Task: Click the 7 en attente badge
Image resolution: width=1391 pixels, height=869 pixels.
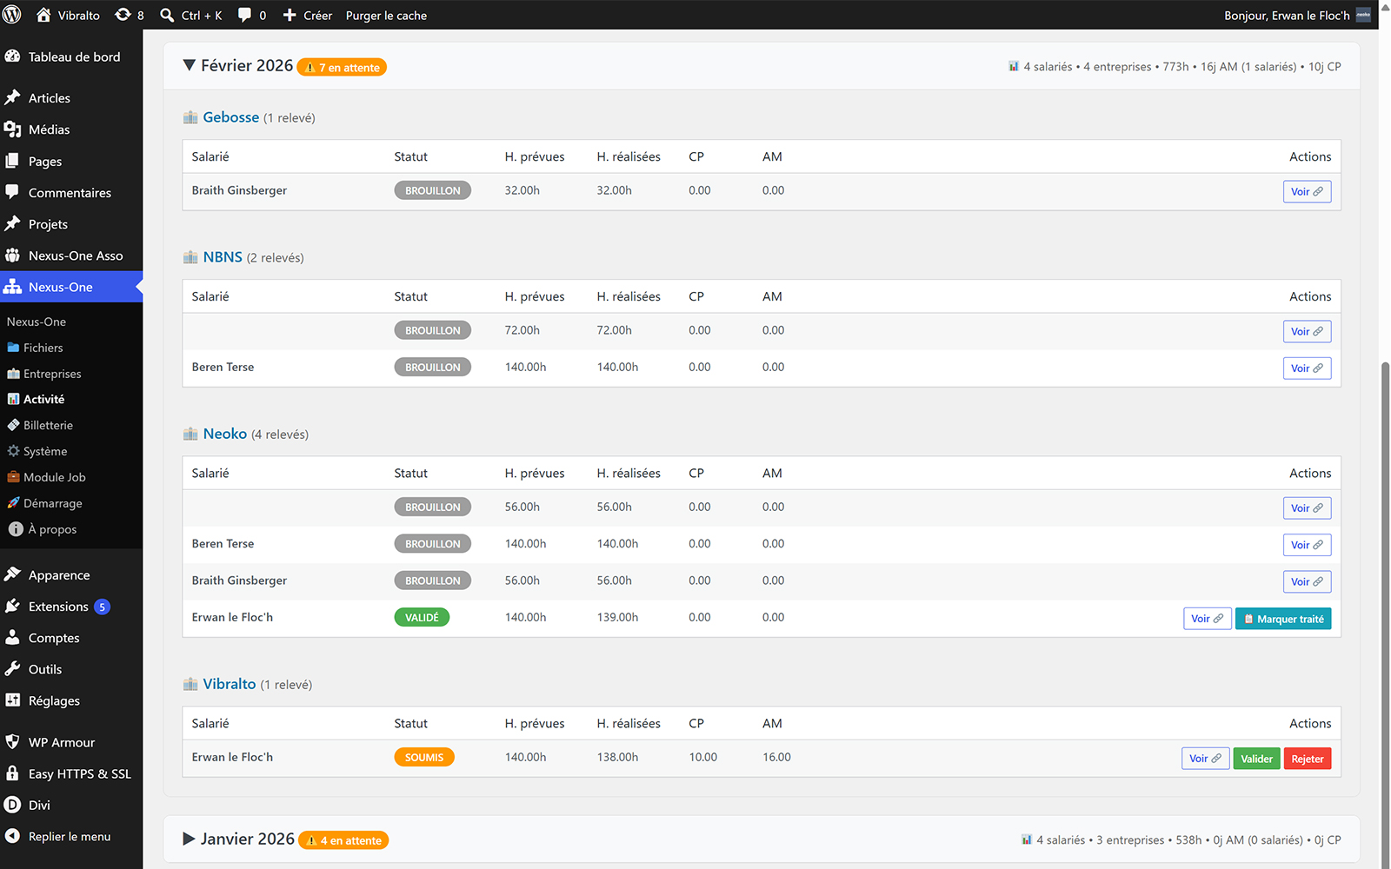Action: point(342,67)
